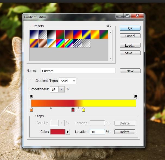The image size is (165, 160).
Task: Select the right opacity stop above gradient
Action: pos(136,97)
